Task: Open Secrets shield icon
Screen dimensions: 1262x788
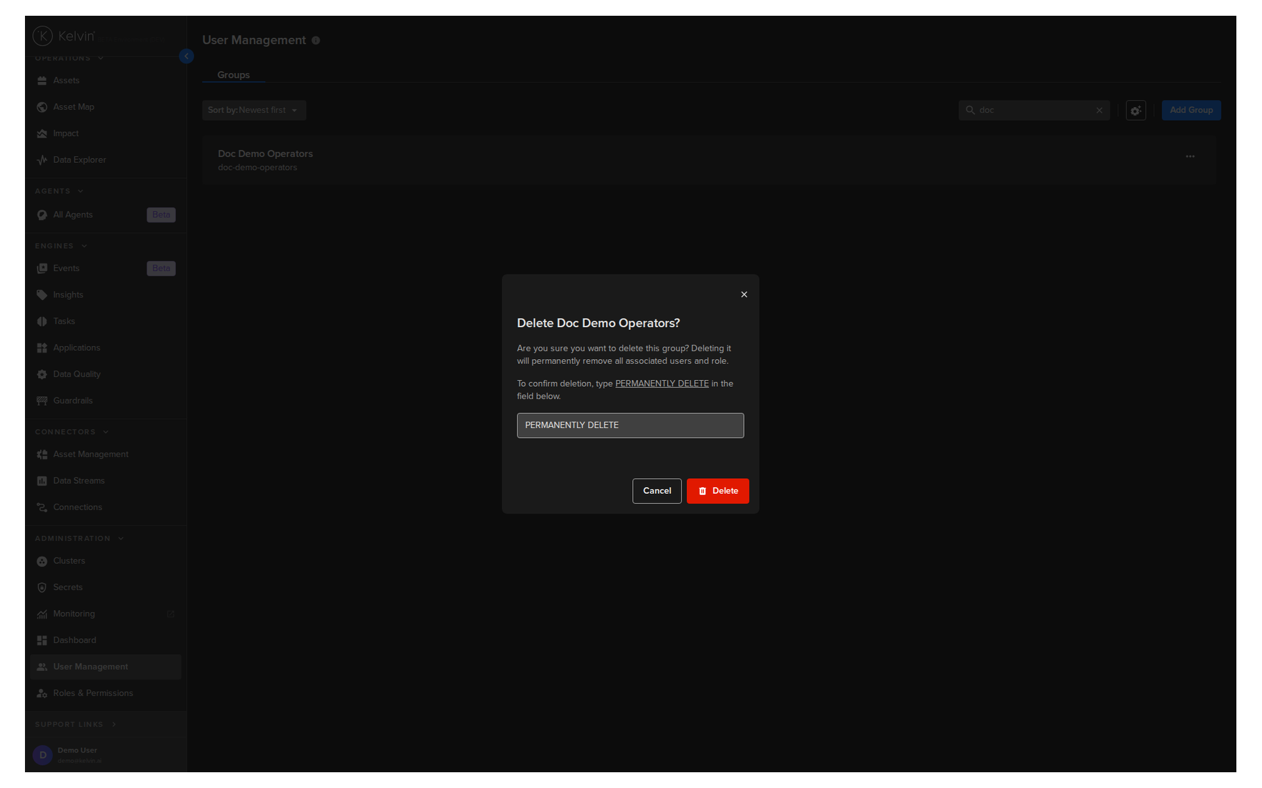Action: click(42, 588)
